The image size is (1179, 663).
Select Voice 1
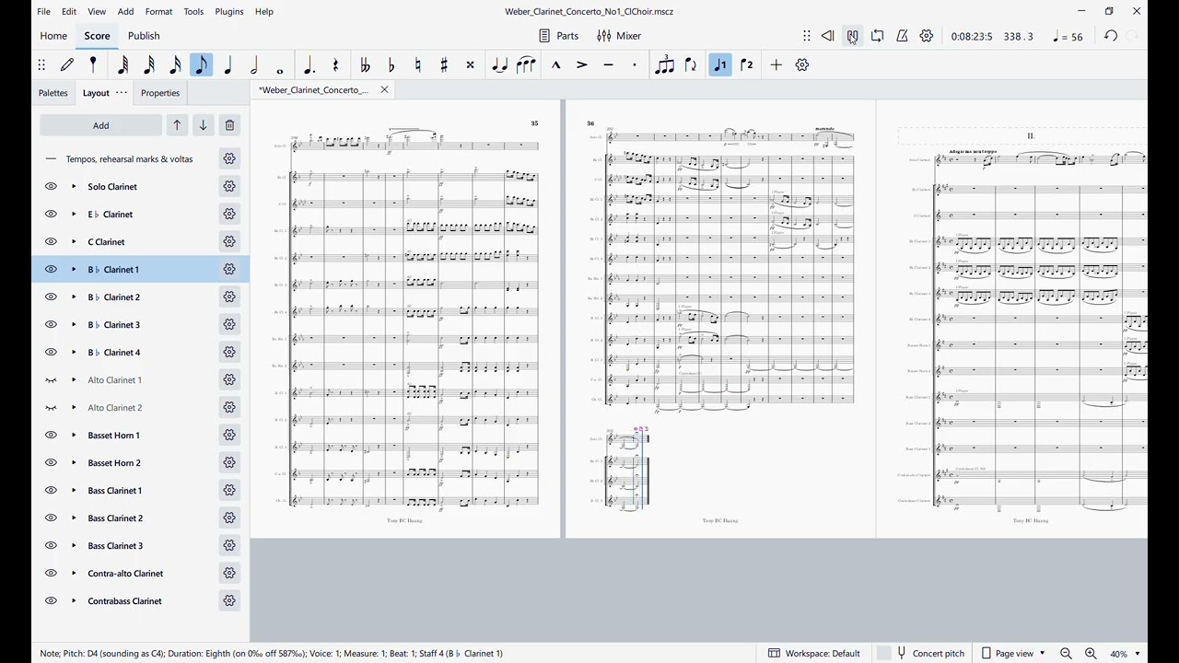(720, 64)
